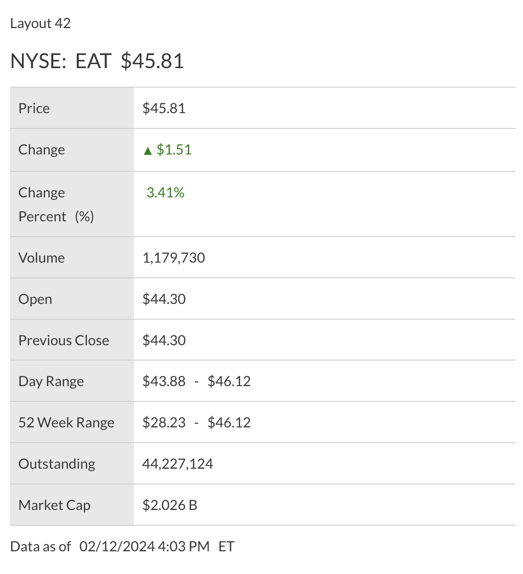Click the header stock price $45.81

coord(152,61)
